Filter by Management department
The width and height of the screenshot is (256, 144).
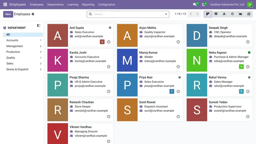click(x=23, y=46)
